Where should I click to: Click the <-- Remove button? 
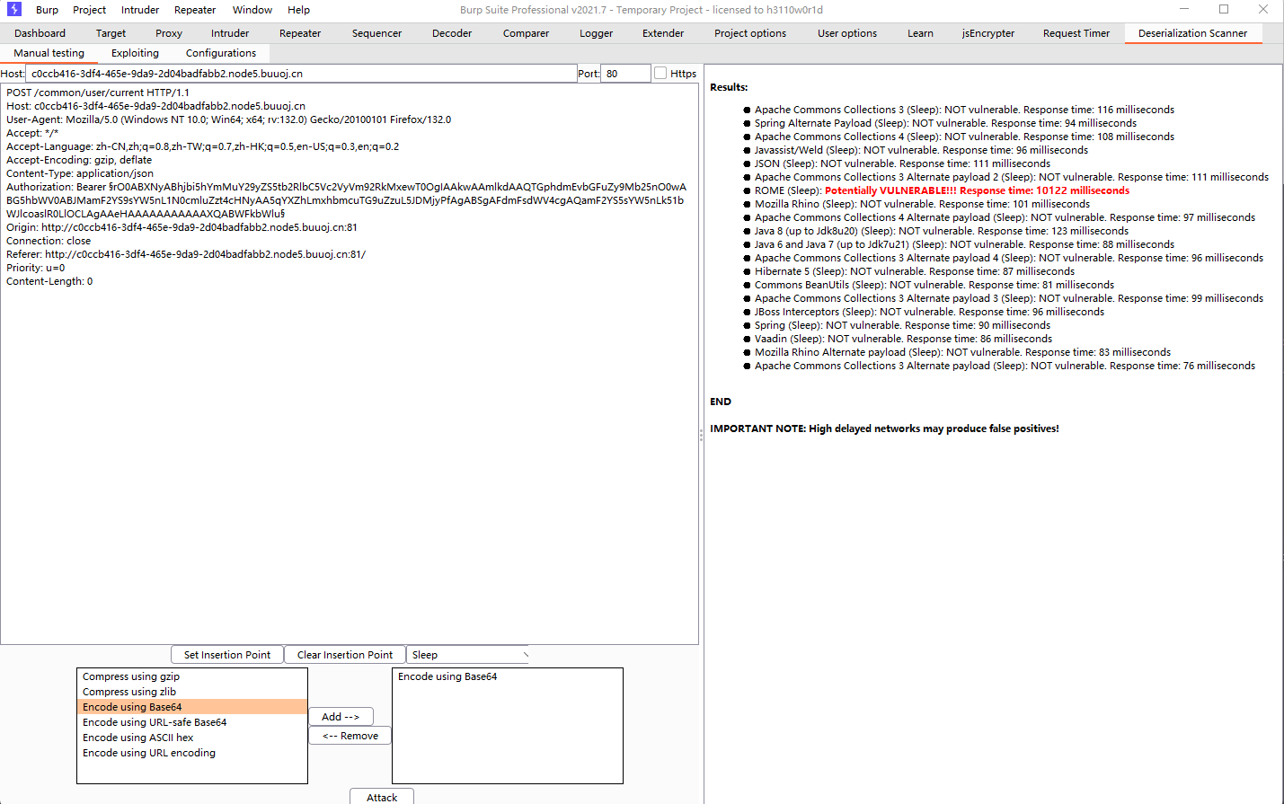[350, 736]
